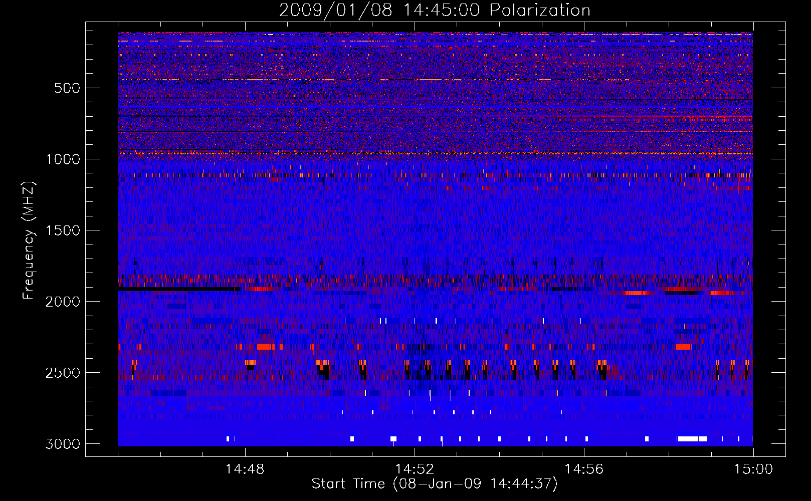Click the 2000 frequency tick label

(x=63, y=302)
